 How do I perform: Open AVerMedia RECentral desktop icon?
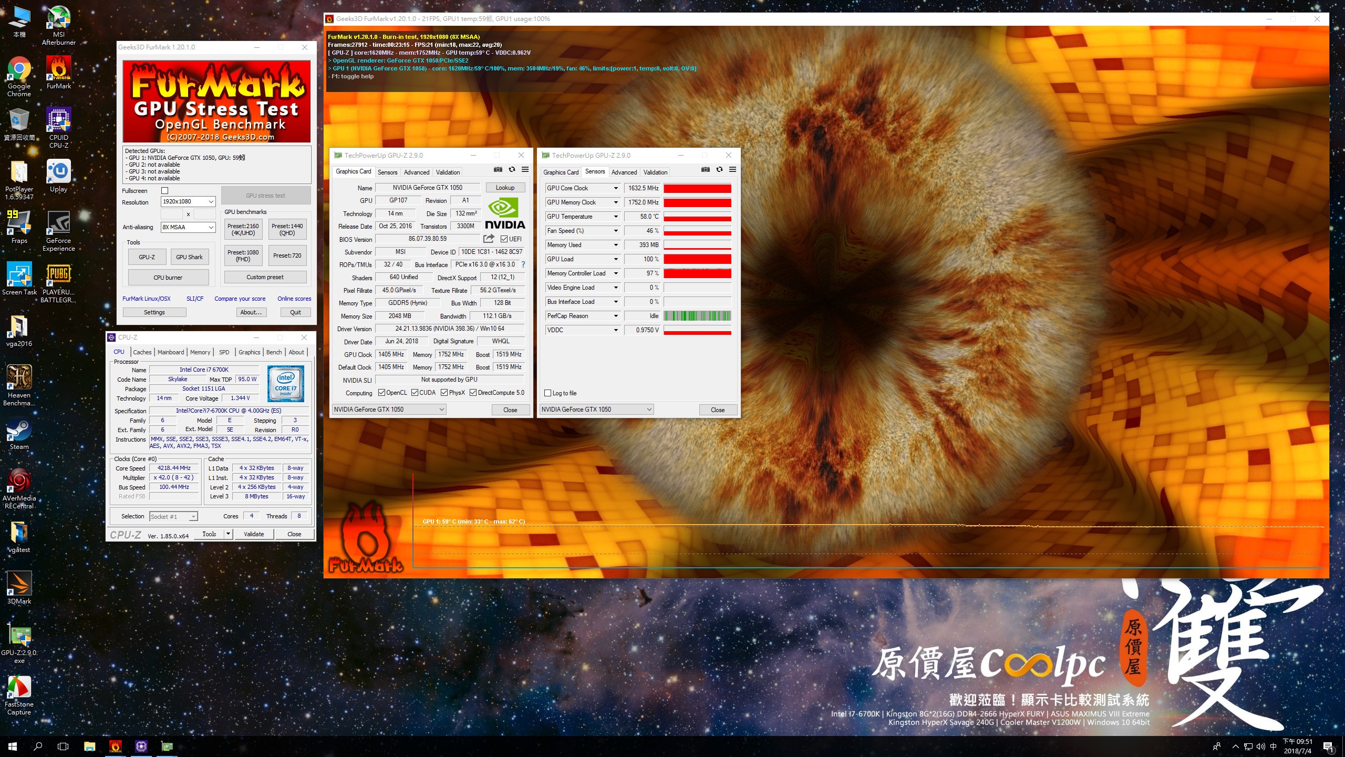tap(19, 488)
